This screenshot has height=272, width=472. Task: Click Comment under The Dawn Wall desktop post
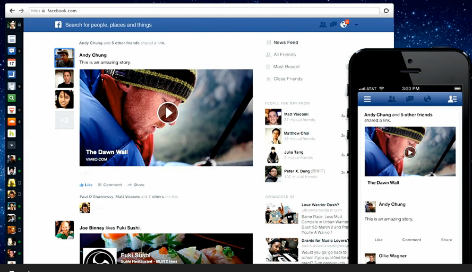coord(110,185)
